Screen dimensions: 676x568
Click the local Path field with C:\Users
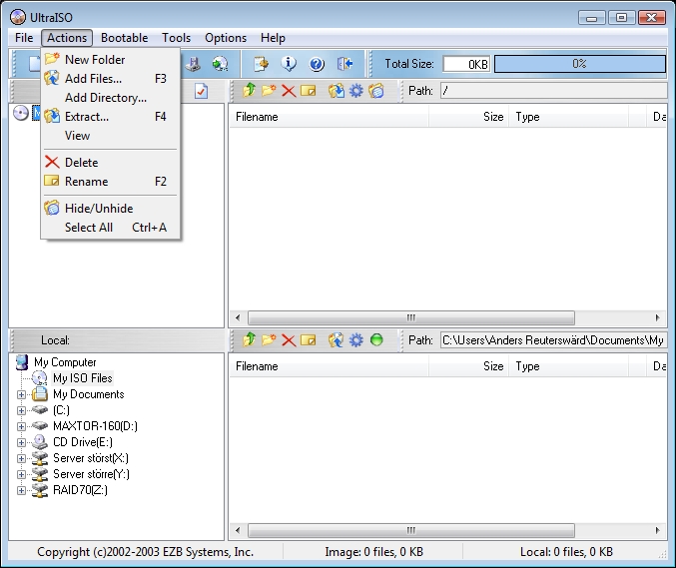tap(553, 340)
